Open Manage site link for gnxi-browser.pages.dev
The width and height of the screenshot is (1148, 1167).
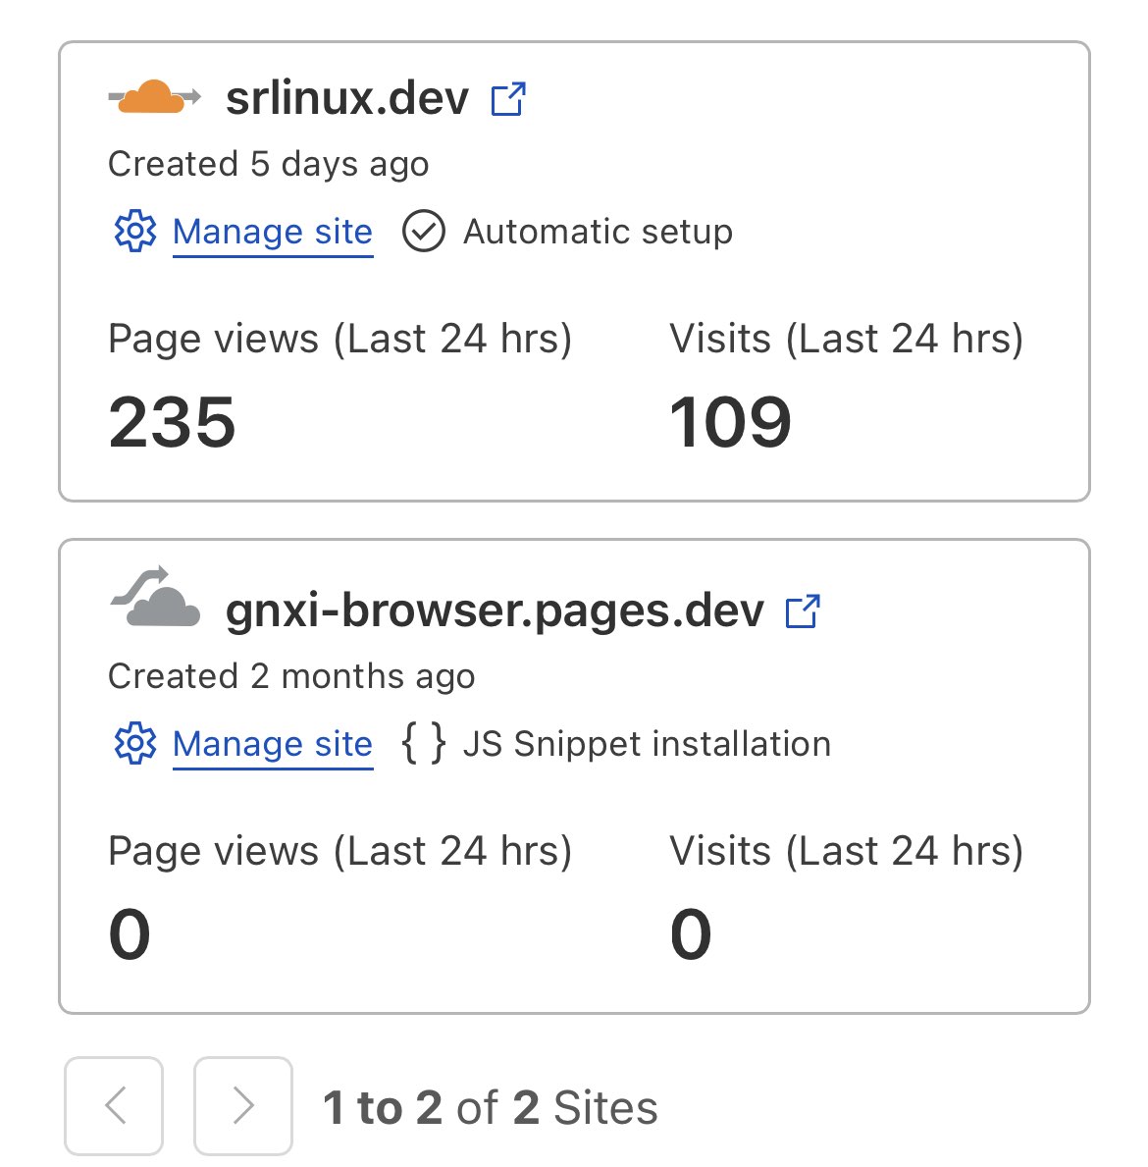pyautogui.click(x=273, y=744)
